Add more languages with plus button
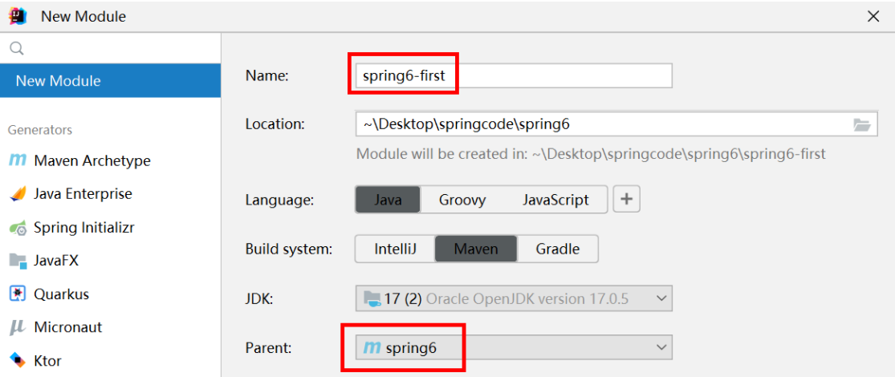 click(x=626, y=200)
